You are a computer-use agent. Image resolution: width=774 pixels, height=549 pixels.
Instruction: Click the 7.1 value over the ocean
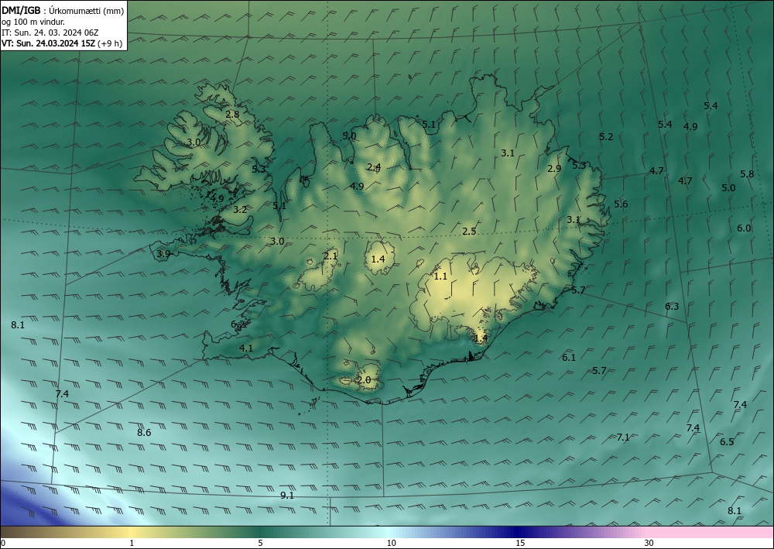click(623, 437)
